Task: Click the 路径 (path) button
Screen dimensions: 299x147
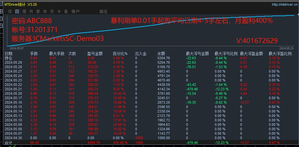Action: [103, 11]
